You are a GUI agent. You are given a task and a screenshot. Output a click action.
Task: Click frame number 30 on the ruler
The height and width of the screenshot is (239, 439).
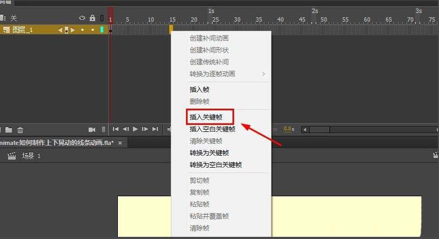pos(237,19)
